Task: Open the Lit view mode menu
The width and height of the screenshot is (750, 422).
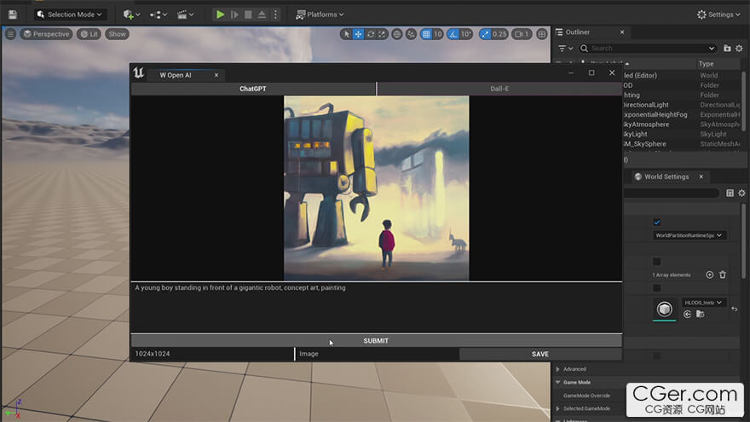Action: point(89,34)
